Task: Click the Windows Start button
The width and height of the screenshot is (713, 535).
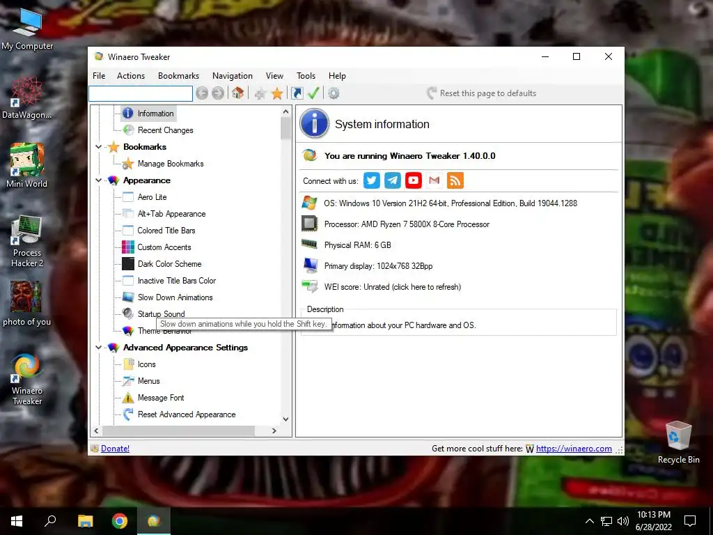Action: click(17, 521)
